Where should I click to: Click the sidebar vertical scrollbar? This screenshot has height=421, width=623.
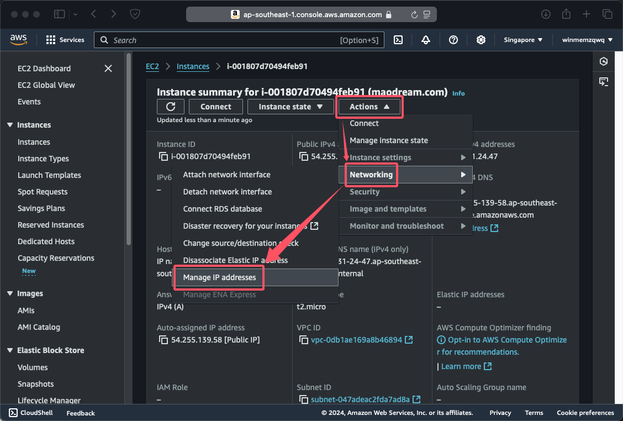128,149
